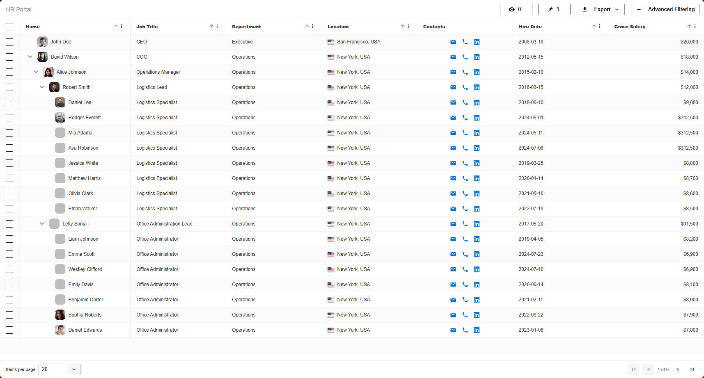Click the Hire Date sort arrow
The width and height of the screenshot is (704, 378).
pyautogui.click(x=593, y=26)
